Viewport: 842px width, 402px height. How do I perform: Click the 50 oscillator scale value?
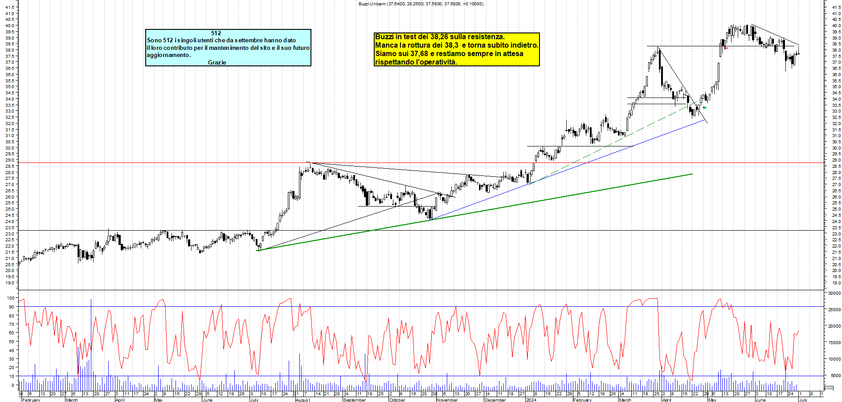(12, 341)
